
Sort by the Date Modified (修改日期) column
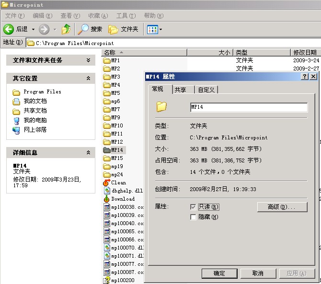click(306, 53)
